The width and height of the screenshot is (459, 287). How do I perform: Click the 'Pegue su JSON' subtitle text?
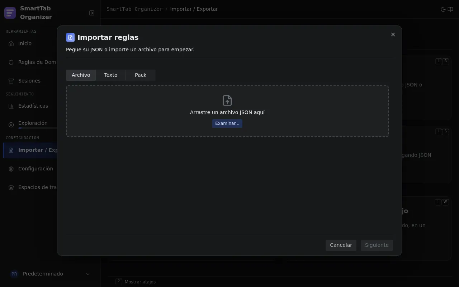click(130, 50)
